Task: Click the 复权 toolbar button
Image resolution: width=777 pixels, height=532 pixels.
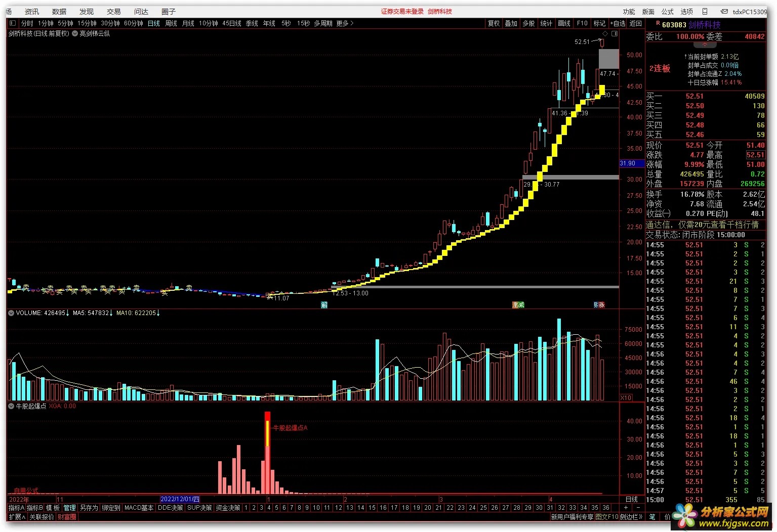Action: 494,23
